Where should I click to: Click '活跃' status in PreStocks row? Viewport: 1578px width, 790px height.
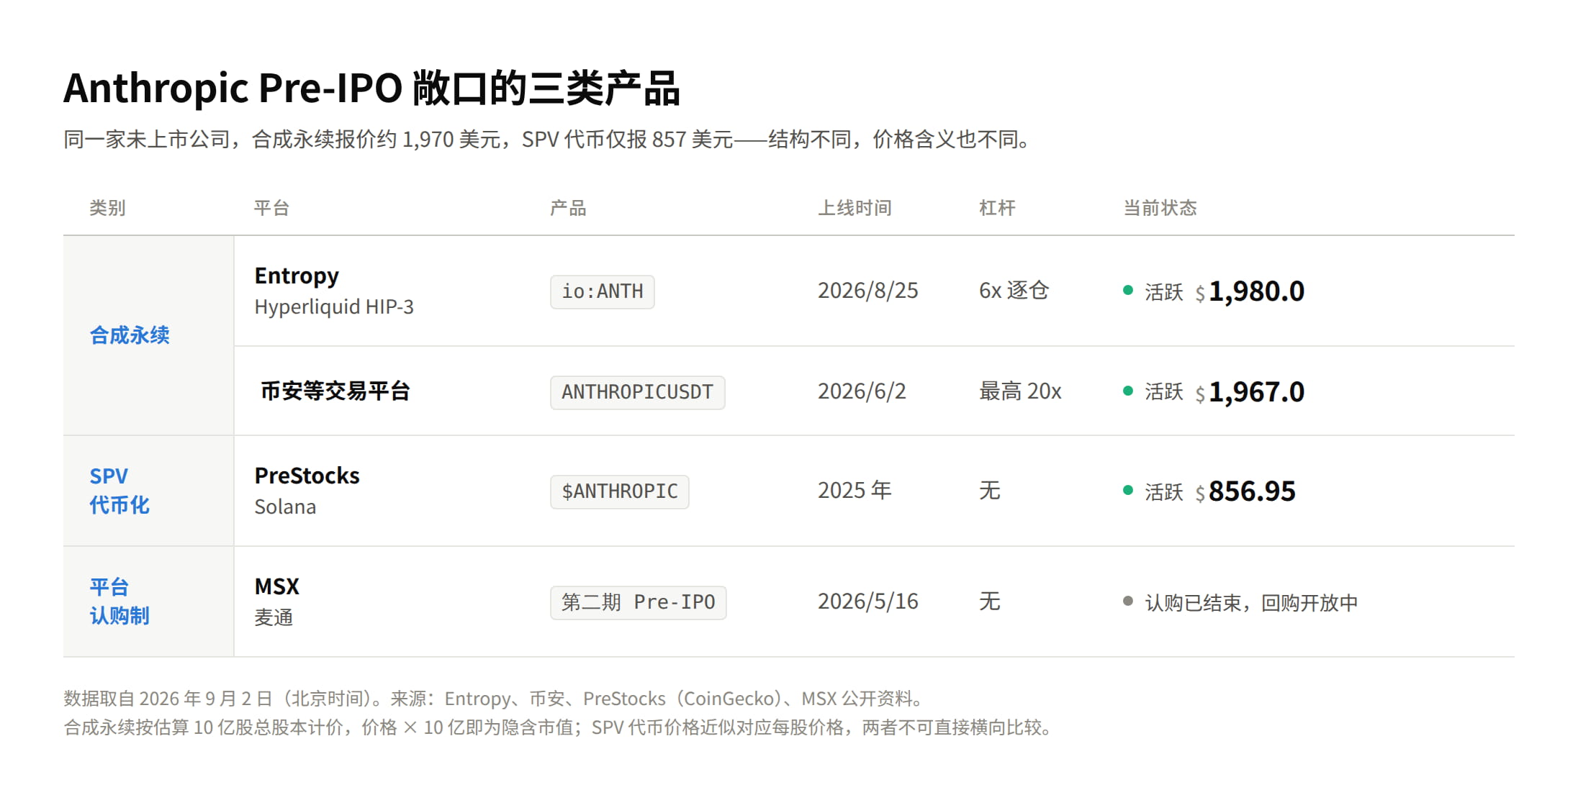pyautogui.click(x=1164, y=491)
